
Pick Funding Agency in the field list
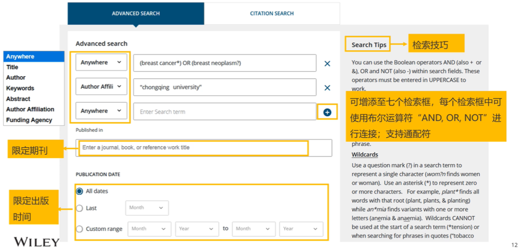[29, 120]
